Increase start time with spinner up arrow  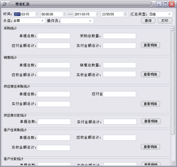tap(65, 13)
